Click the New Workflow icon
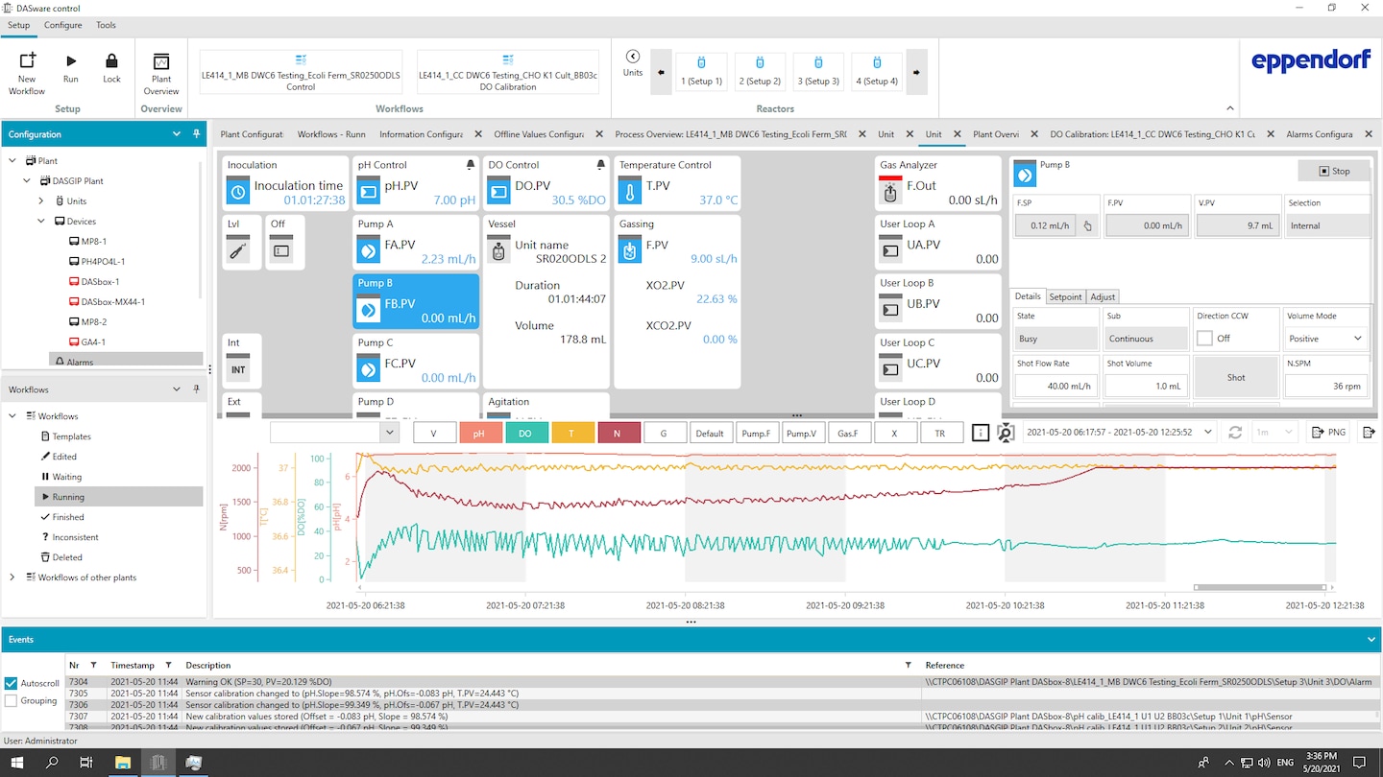 (x=27, y=61)
